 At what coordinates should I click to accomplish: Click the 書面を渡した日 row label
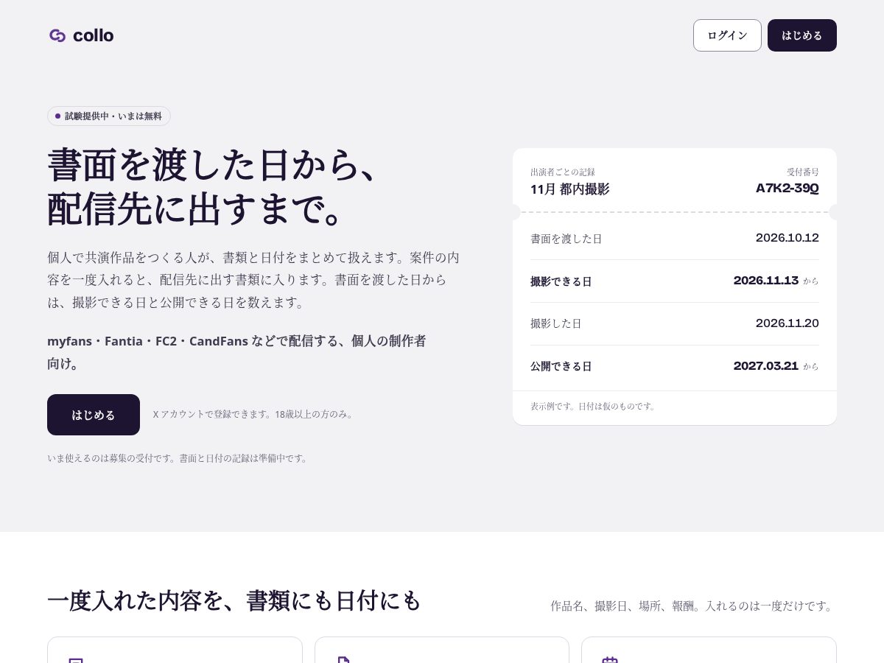click(566, 239)
